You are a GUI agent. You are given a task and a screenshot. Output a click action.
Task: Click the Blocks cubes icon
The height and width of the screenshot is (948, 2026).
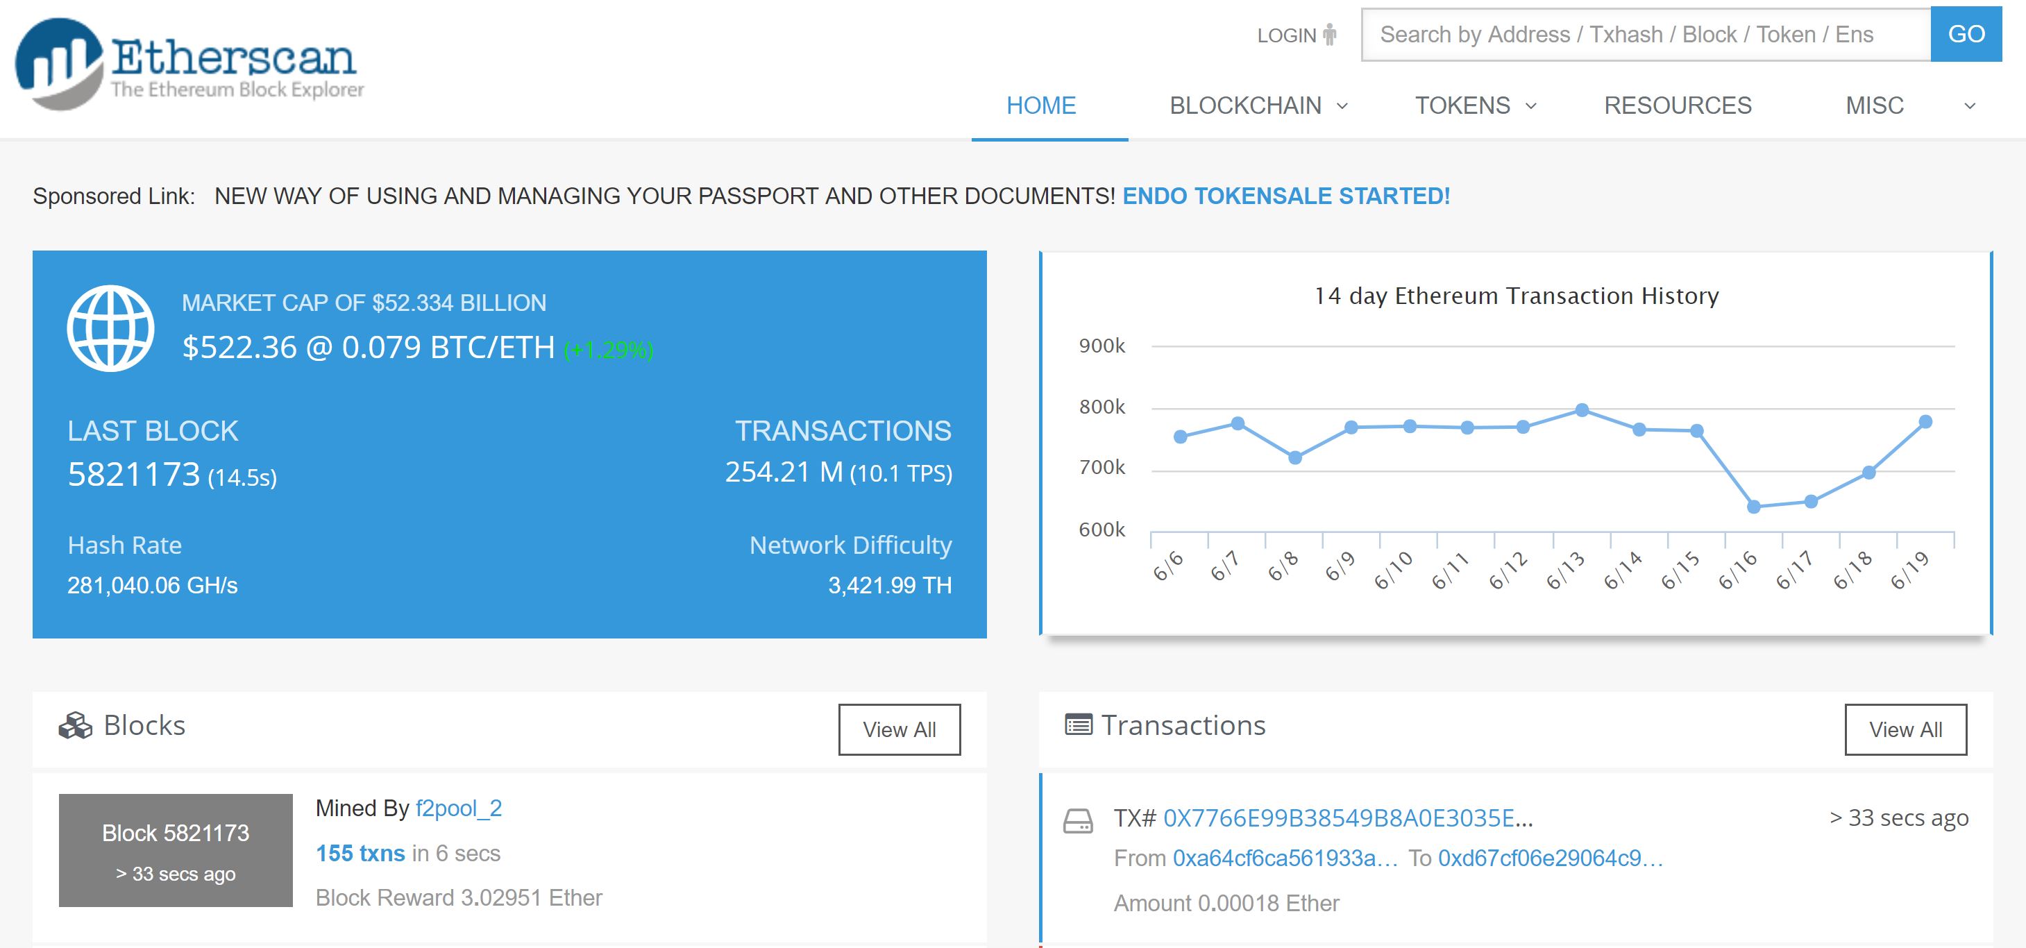pyautogui.click(x=76, y=725)
